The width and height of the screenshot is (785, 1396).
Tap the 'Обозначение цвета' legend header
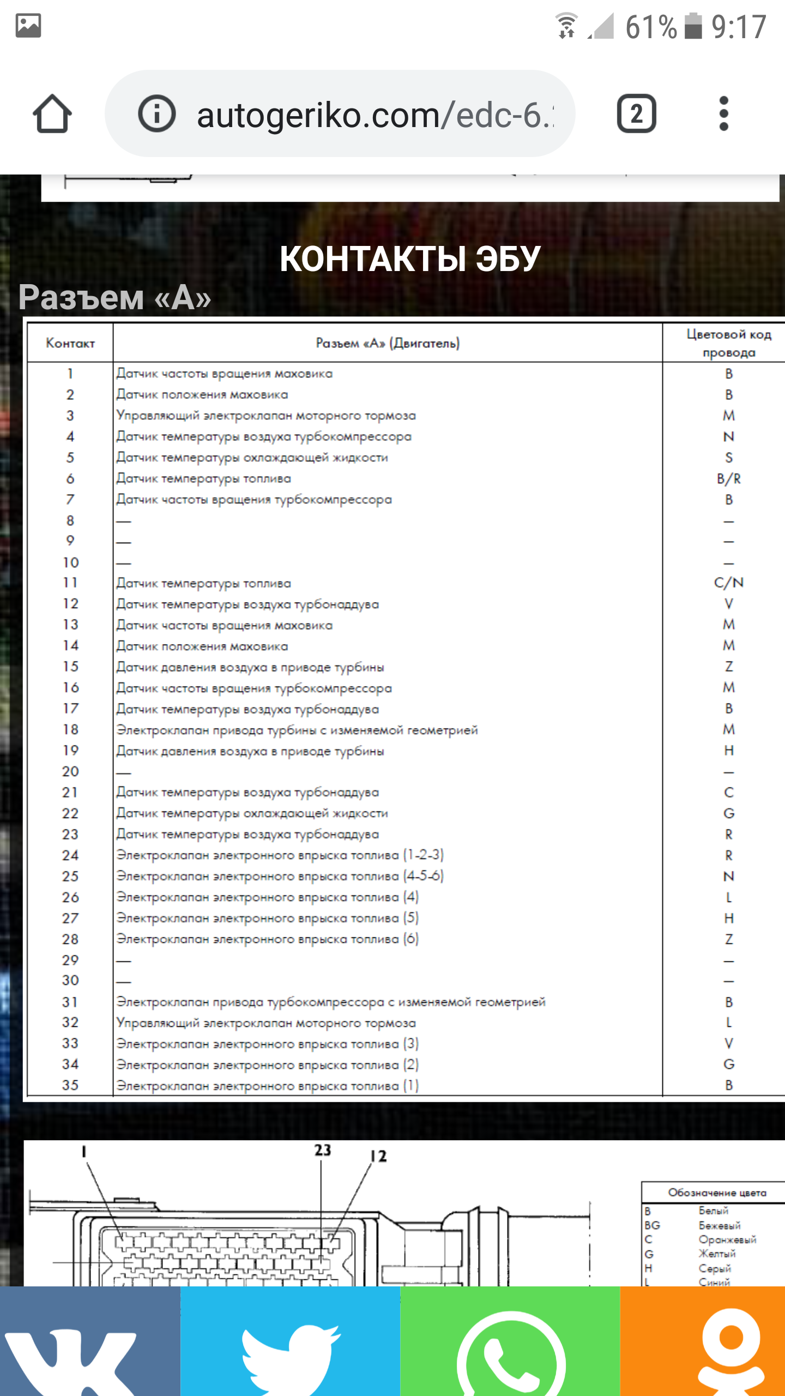[717, 1193]
